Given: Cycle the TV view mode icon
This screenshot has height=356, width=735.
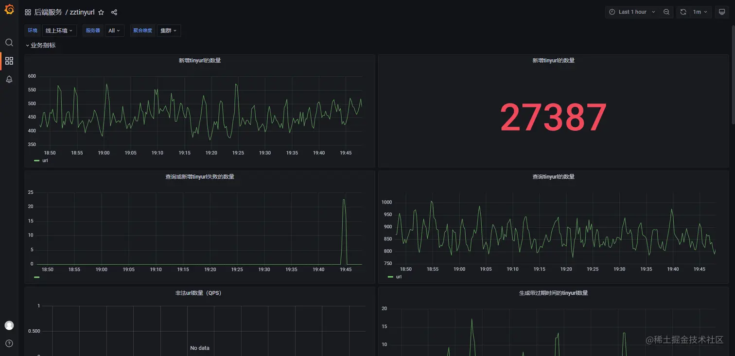Looking at the screenshot, I should 722,12.
